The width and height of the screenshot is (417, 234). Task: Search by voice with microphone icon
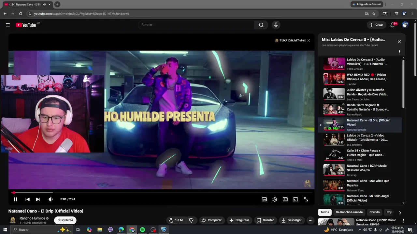click(276, 25)
